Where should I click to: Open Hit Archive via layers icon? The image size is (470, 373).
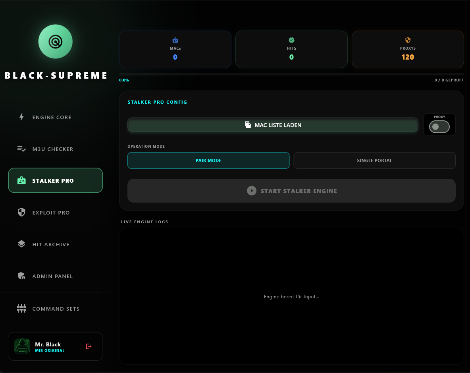point(21,244)
